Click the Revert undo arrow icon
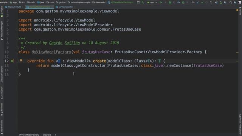This screenshot has height=136, width=242. [211, 2]
